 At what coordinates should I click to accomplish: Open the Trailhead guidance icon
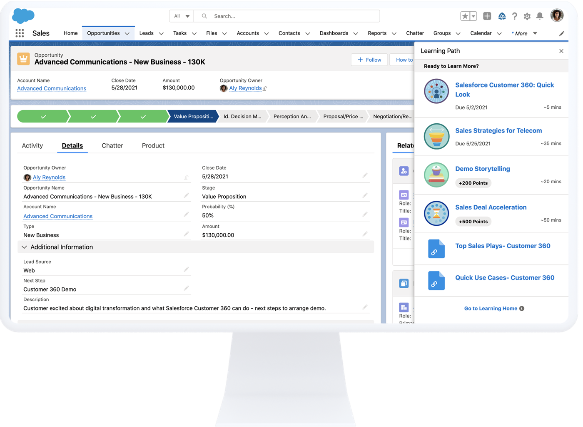point(502,16)
